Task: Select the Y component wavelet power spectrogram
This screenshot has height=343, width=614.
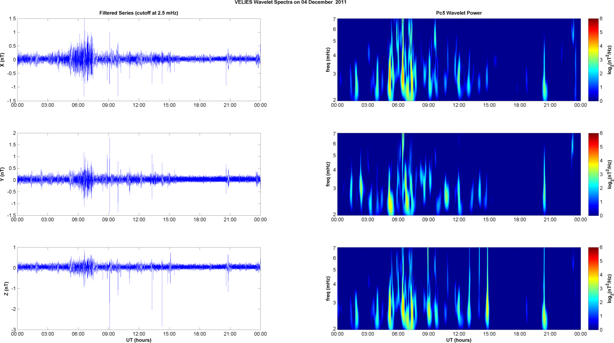Action: pos(459,174)
